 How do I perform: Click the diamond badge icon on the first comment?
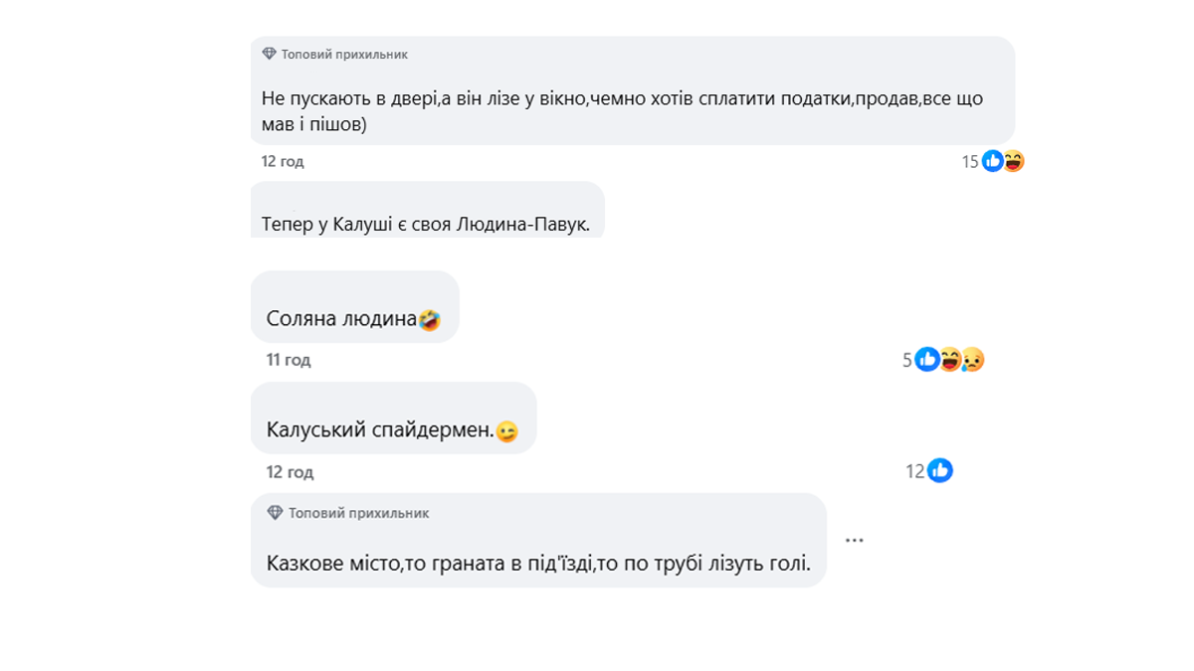(269, 54)
